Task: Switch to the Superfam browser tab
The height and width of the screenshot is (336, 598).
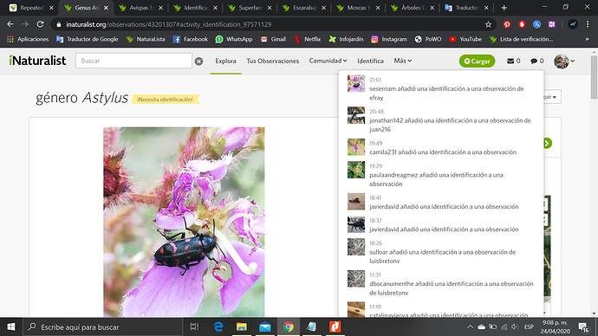Action: (250, 8)
